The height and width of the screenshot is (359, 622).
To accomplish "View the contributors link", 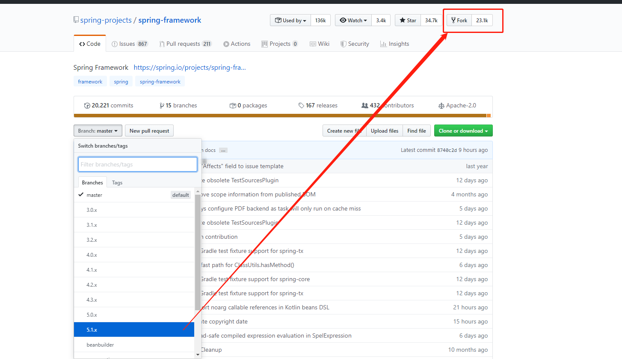I will pos(388,105).
